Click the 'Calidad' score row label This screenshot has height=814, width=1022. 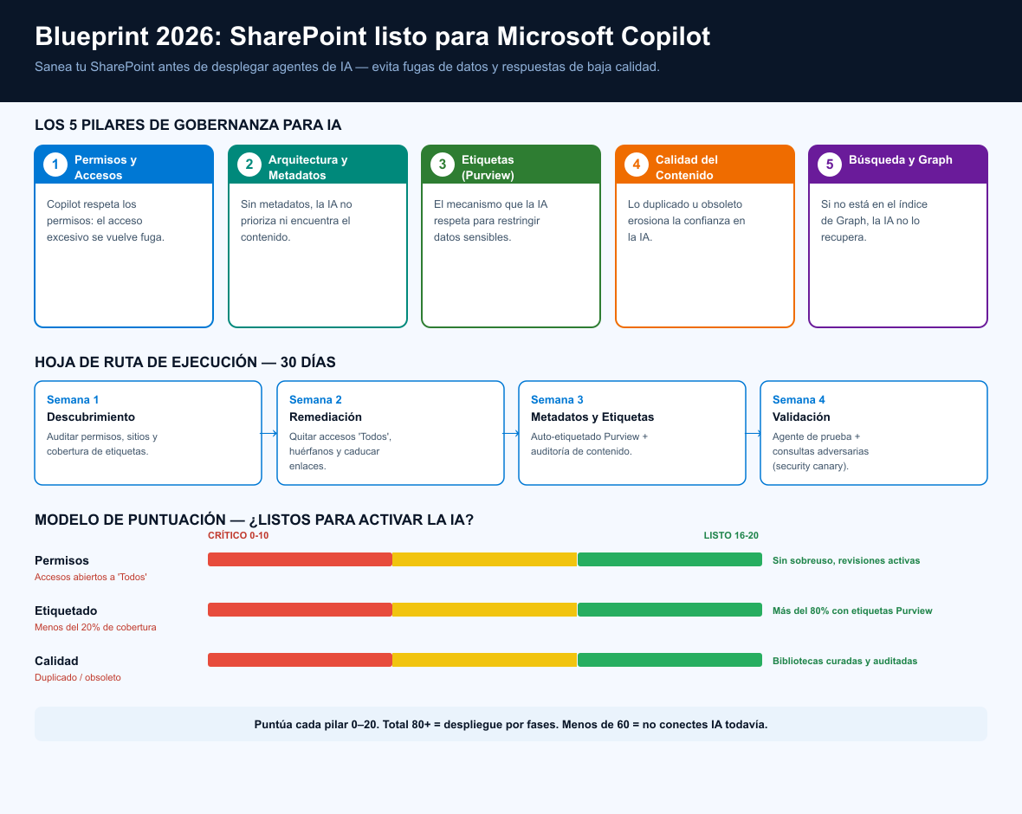point(56,661)
